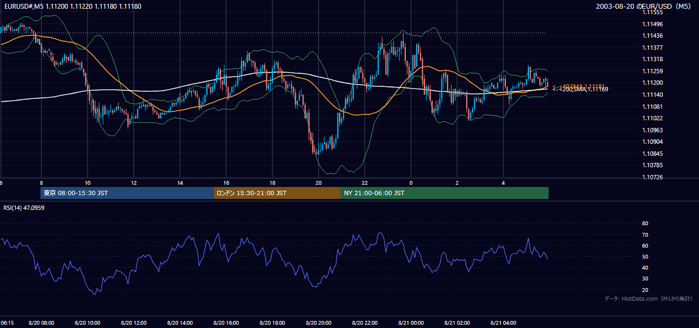The width and height of the screenshot is (699, 328).
Task: Click the 8/21 00:00 time label
Action: pos(411,323)
